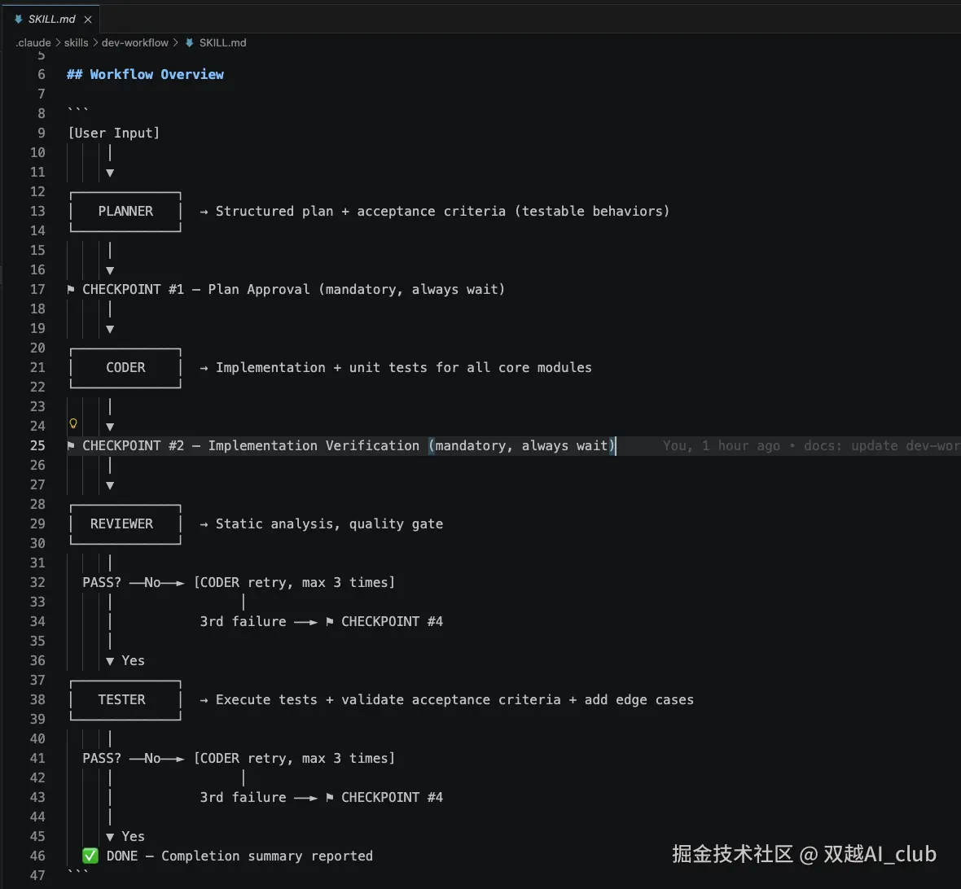The width and height of the screenshot is (961, 889).
Task: Click line number 6 in gutter
Action: 41,74
